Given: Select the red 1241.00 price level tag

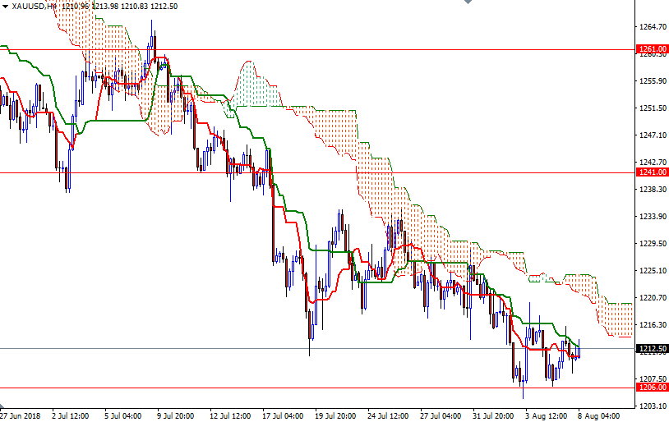Looking at the screenshot, I should [x=653, y=172].
